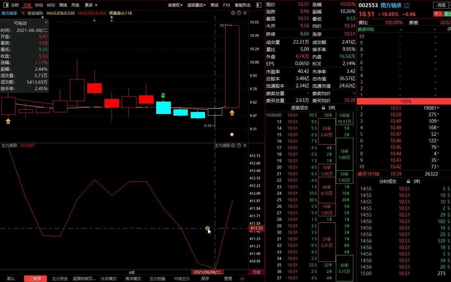Open the 前复权 adjustment dropdown

point(175,5)
